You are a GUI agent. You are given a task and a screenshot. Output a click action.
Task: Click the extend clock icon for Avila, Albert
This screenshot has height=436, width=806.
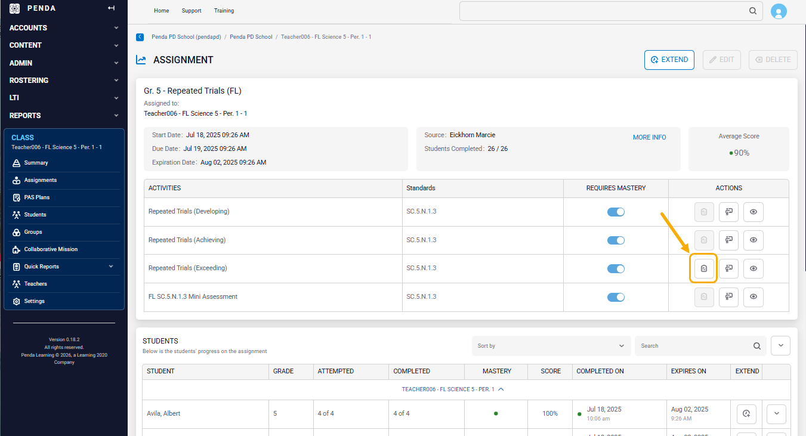[x=747, y=413]
